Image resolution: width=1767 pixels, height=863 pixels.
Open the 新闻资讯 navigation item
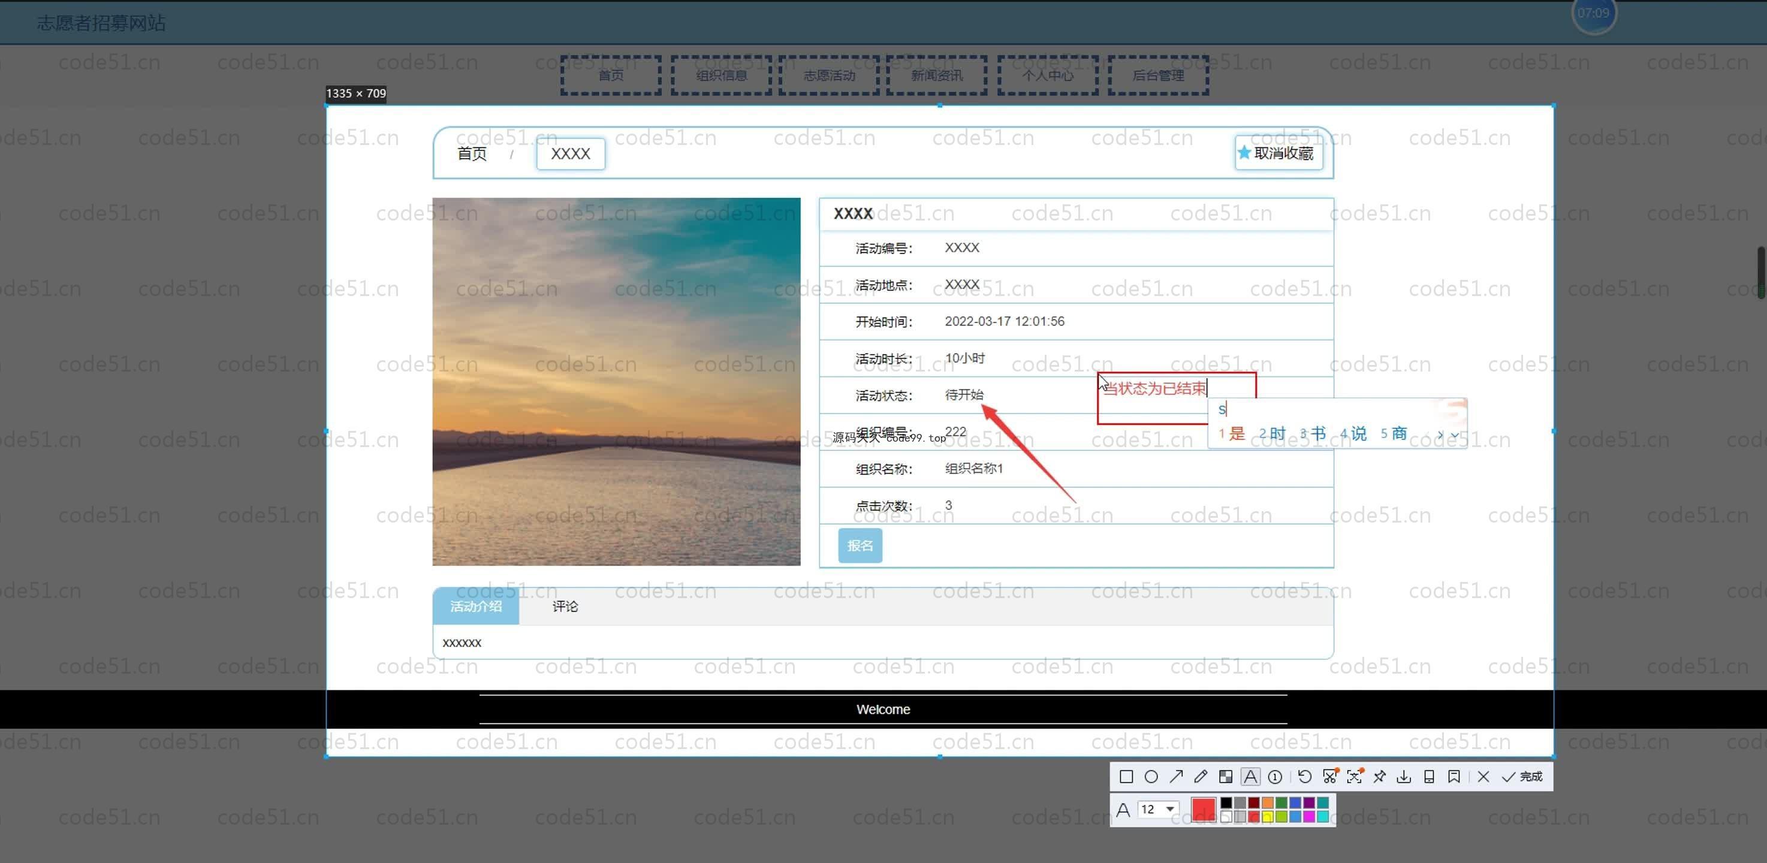pos(937,76)
